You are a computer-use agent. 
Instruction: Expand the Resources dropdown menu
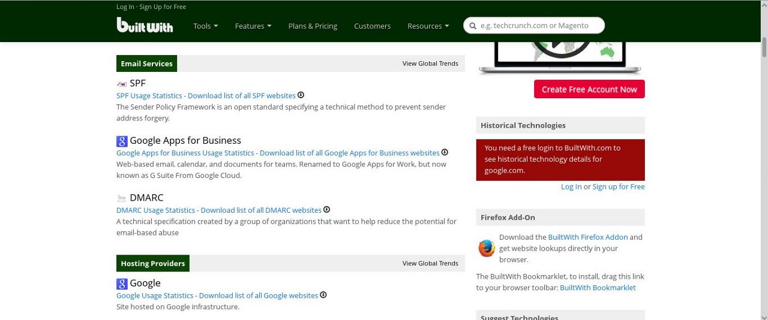click(x=428, y=26)
